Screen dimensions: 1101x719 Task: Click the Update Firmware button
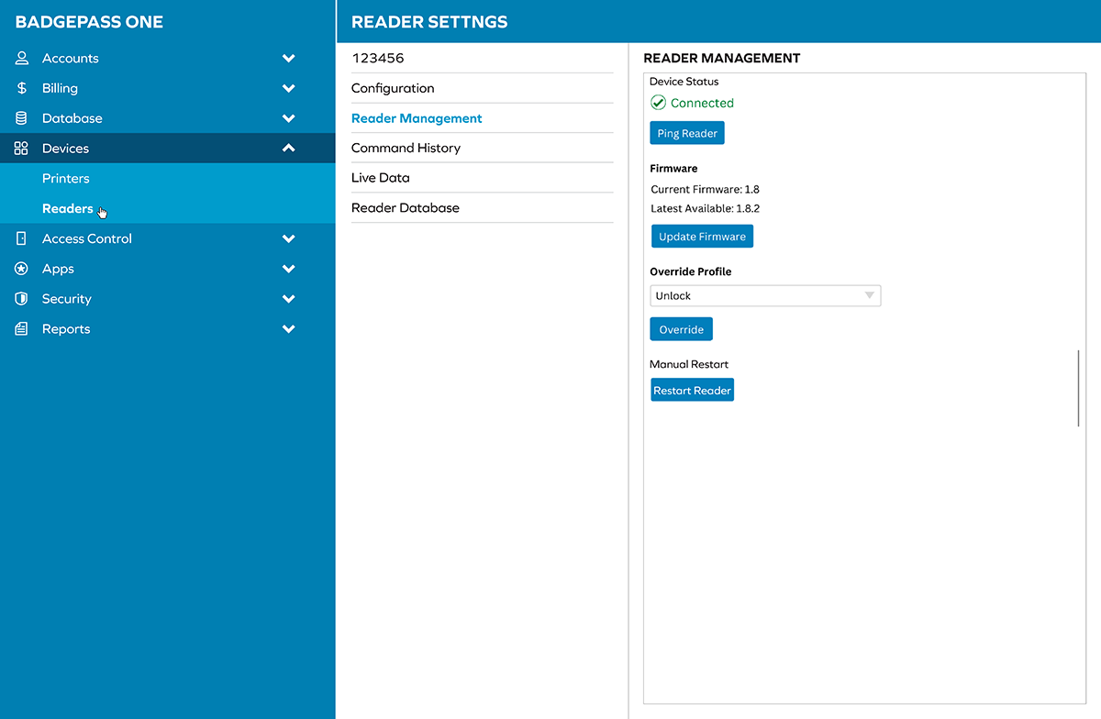[702, 237]
